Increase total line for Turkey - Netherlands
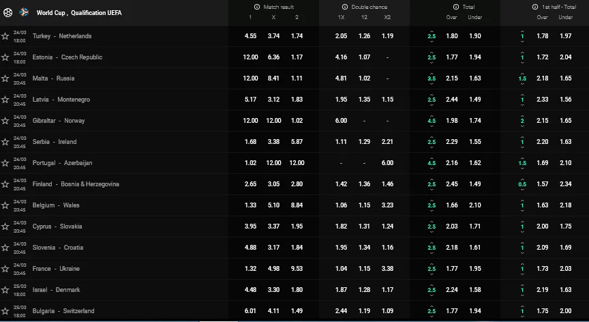This screenshot has height=322, width=589. pos(432,30)
